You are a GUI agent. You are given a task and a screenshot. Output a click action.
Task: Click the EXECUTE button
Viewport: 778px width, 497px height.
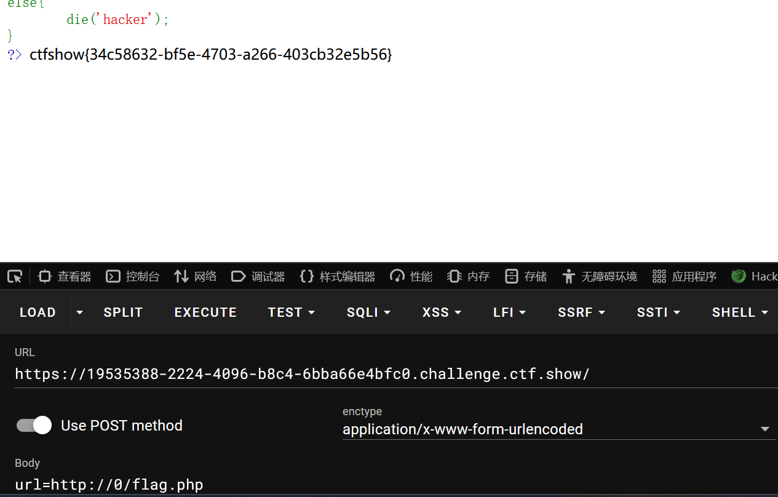click(205, 312)
